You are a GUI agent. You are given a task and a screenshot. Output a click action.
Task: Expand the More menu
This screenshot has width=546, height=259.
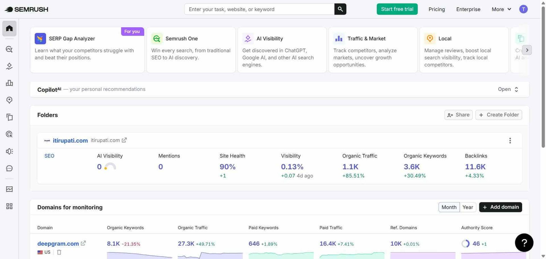501,9
